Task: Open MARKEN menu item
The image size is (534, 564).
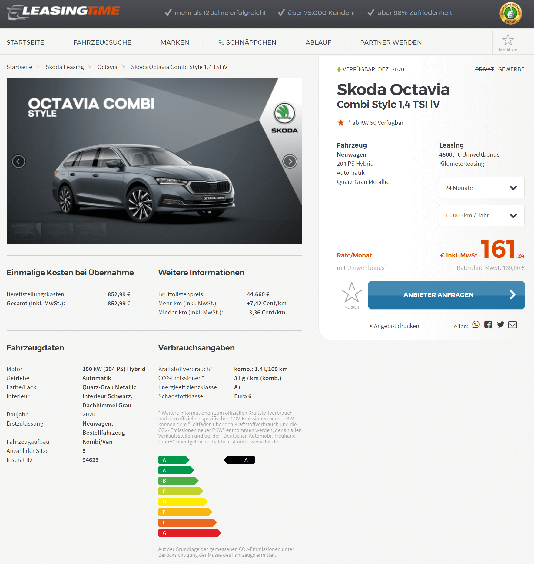Action: [x=175, y=42]
